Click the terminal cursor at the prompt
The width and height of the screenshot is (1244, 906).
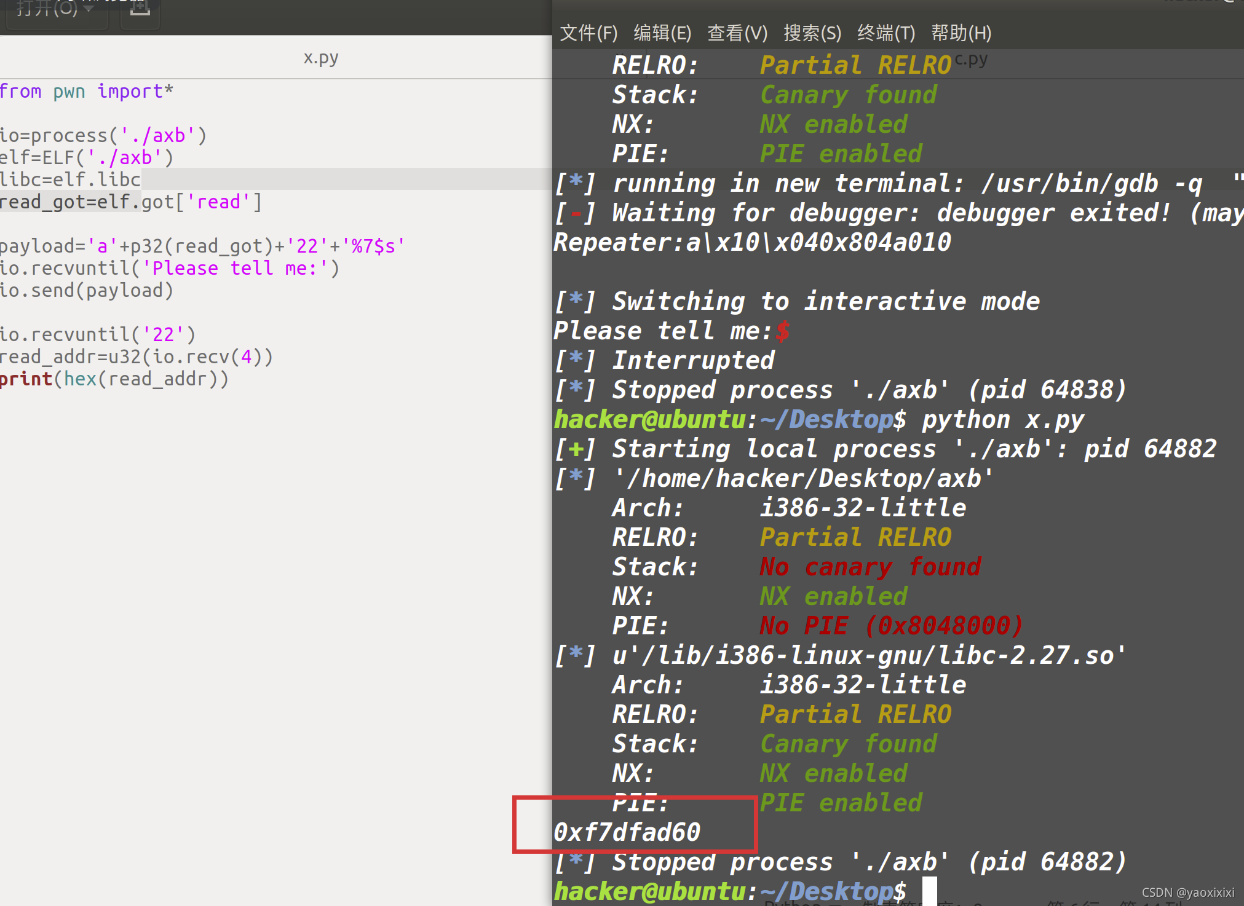(x=929, y=891)
